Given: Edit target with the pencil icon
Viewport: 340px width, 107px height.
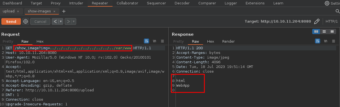Looking at the screenshot, I should (x=317, y=21).
